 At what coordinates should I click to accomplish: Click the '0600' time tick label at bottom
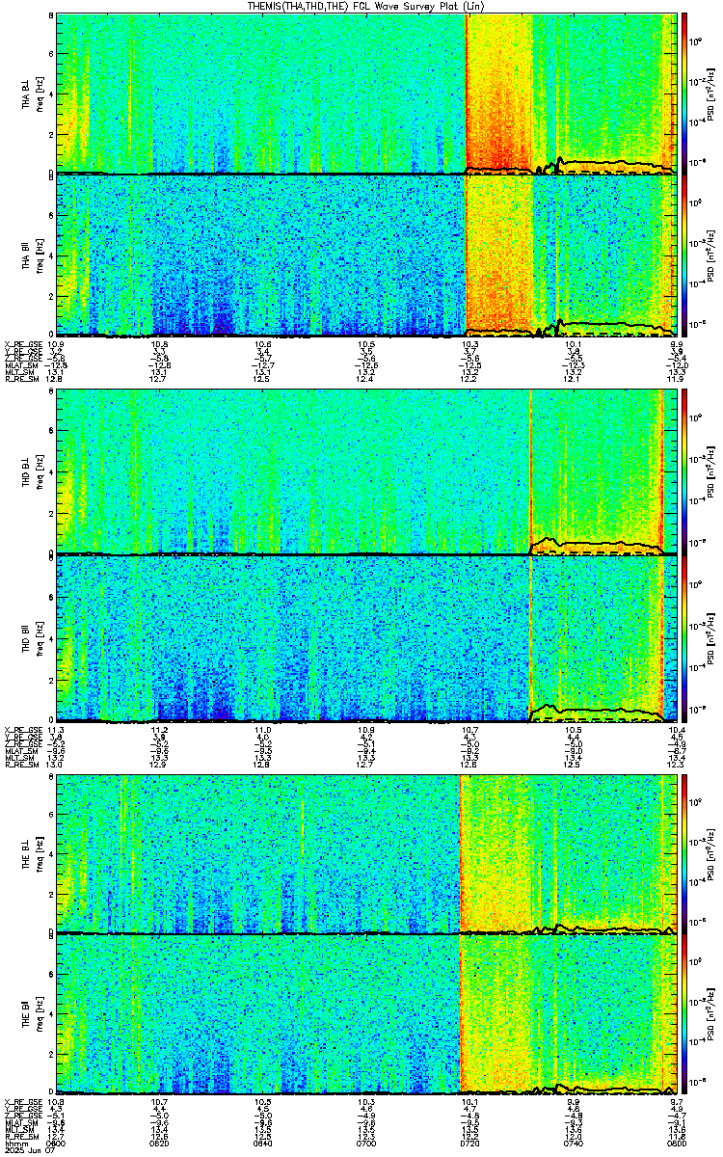click(58, 1143)
